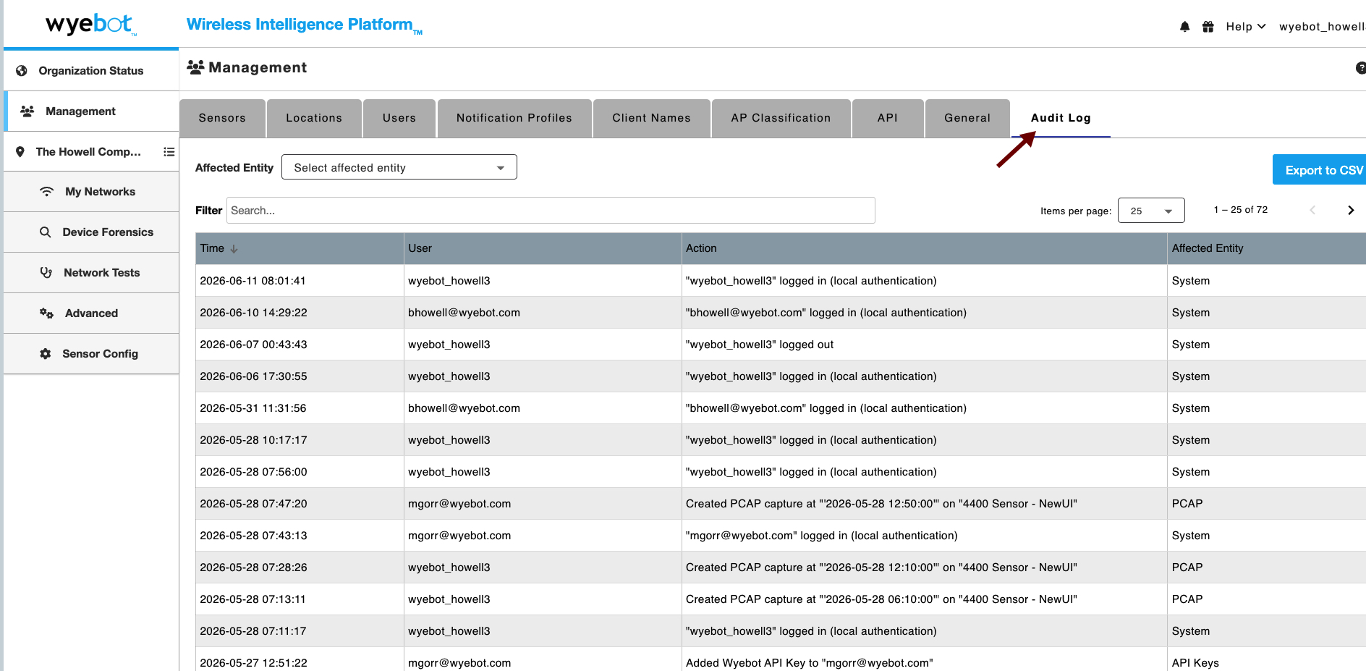Select the Audit Log tab

(1061, 118)
